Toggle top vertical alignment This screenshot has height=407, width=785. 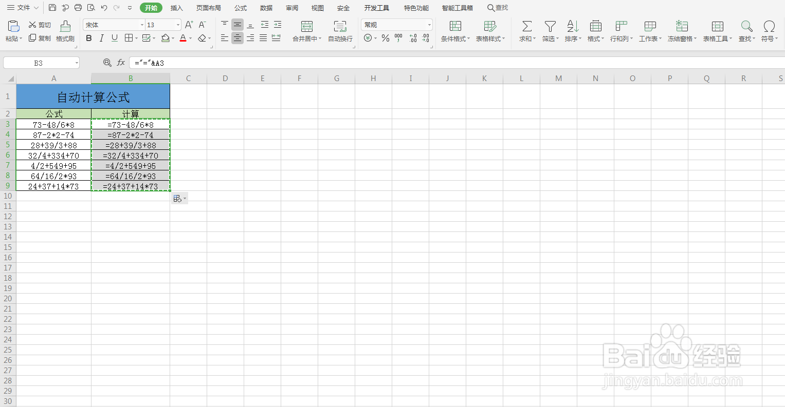pos(225,25)
